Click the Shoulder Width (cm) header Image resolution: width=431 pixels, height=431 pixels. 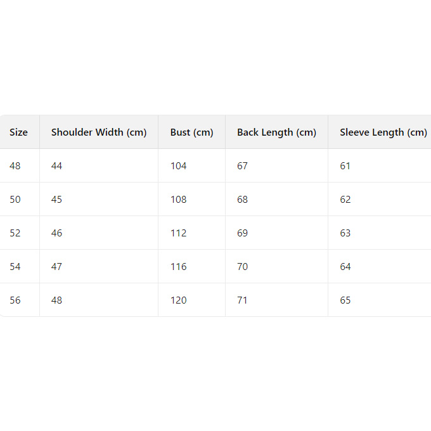pyautogui.click(x=99, y=132)
